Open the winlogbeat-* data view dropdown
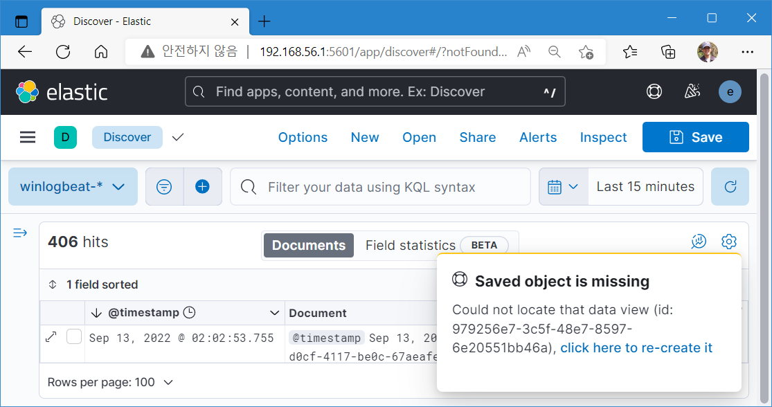Viewport: 772px width, 407px height. (73, 186)
